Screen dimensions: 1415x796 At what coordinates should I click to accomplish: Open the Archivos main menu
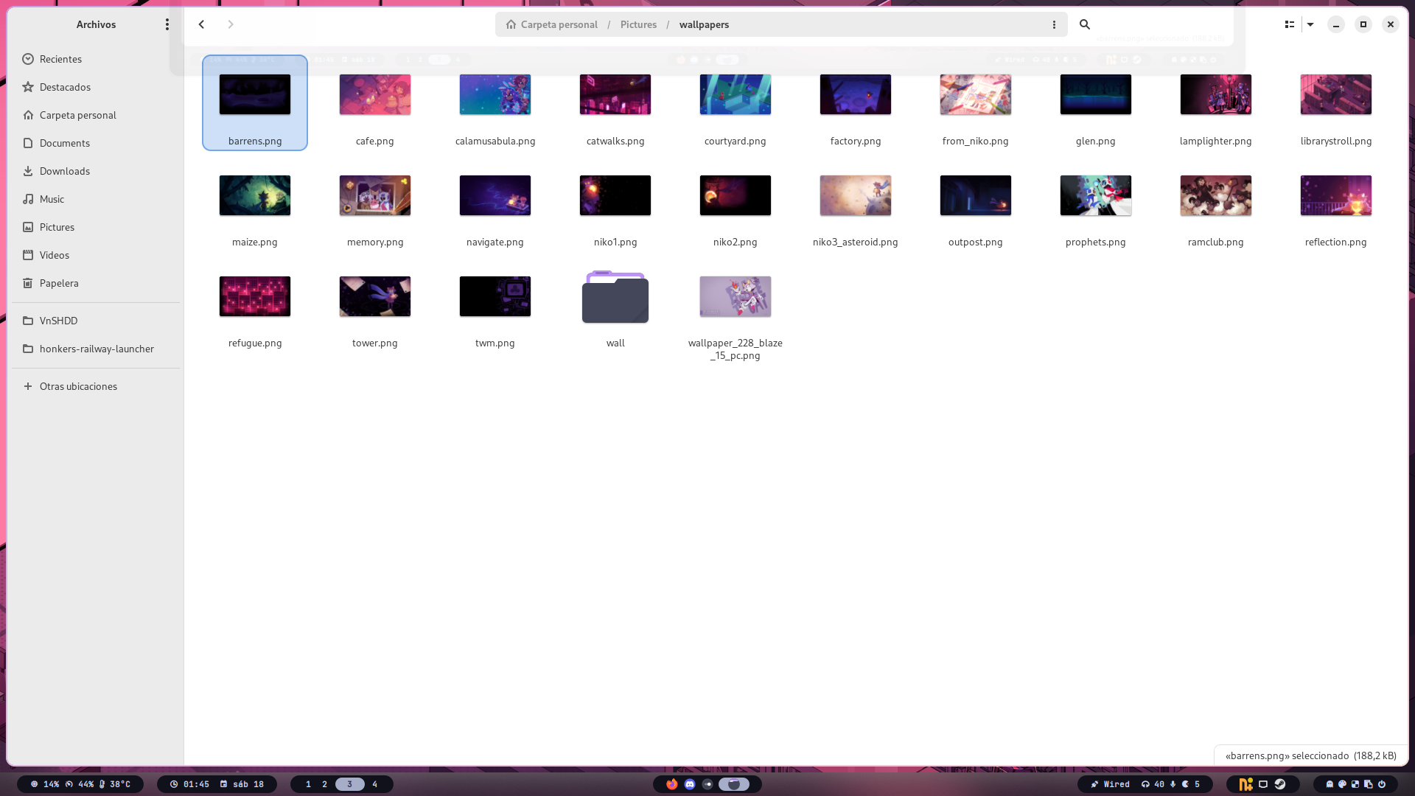pyautogui.click(x=167, y=24)
